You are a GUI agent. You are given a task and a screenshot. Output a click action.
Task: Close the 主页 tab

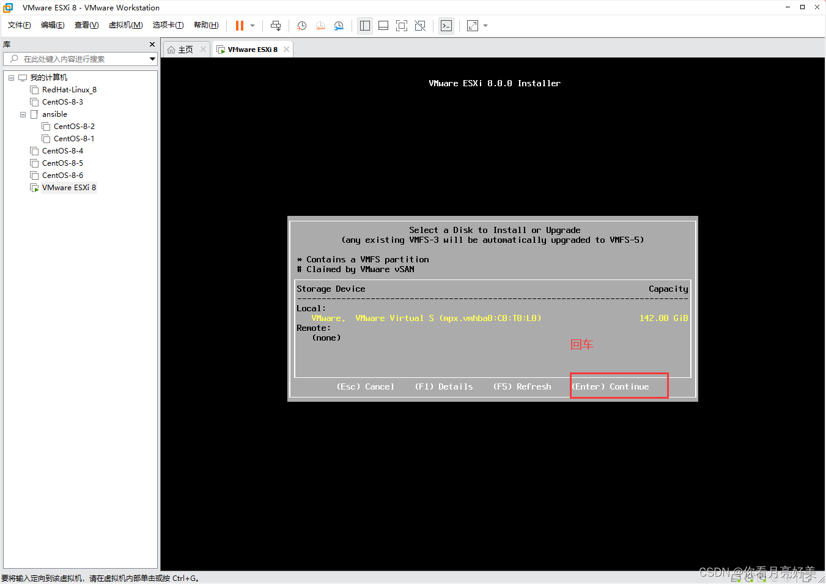click(x=204, y=50)
